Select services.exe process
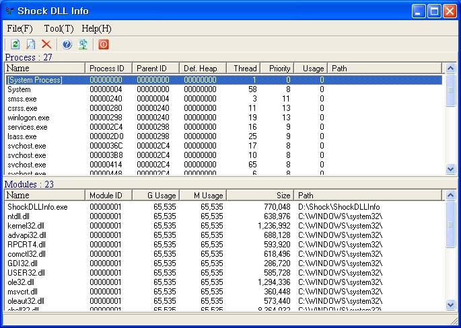The width and height of the screenshot is (461, 328). 223,127
